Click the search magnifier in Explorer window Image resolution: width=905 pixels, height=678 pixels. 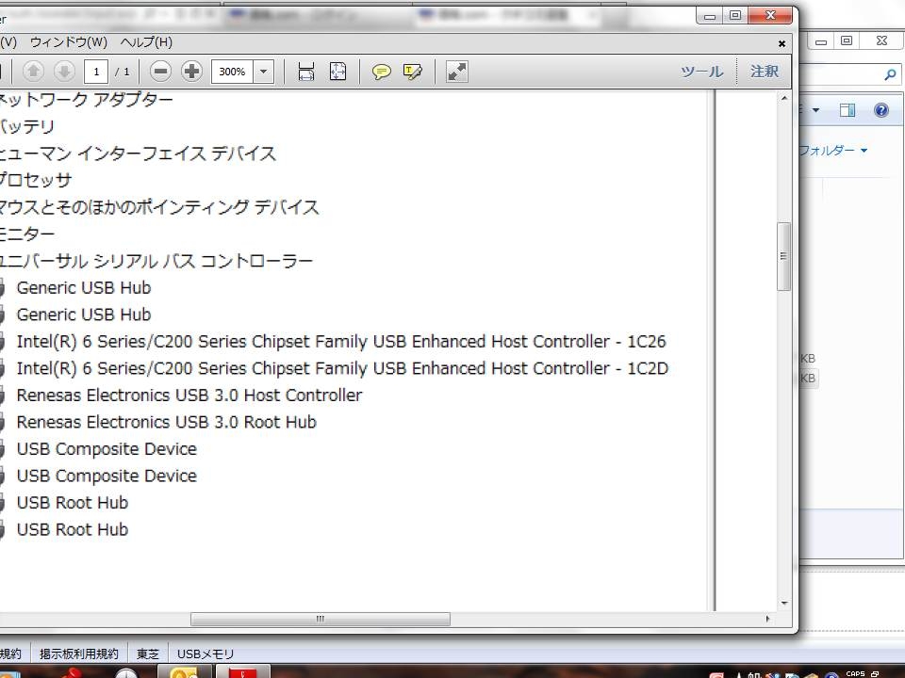(889, 74)
